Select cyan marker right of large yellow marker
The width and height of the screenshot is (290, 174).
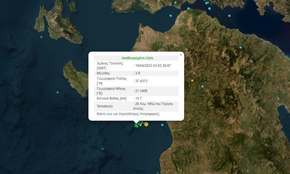(x=162, y=125)
